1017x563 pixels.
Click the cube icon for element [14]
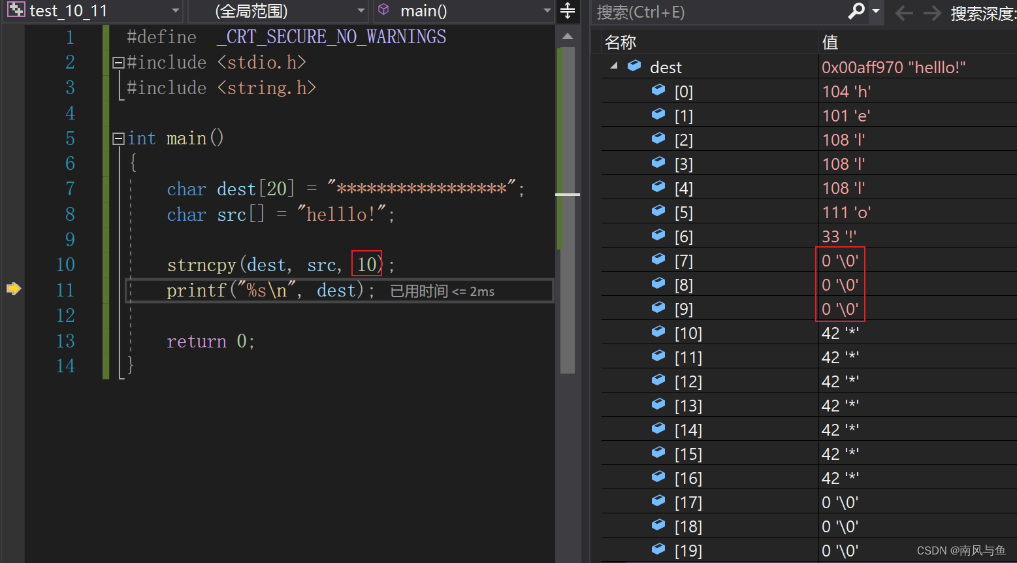tap(658, 428)
